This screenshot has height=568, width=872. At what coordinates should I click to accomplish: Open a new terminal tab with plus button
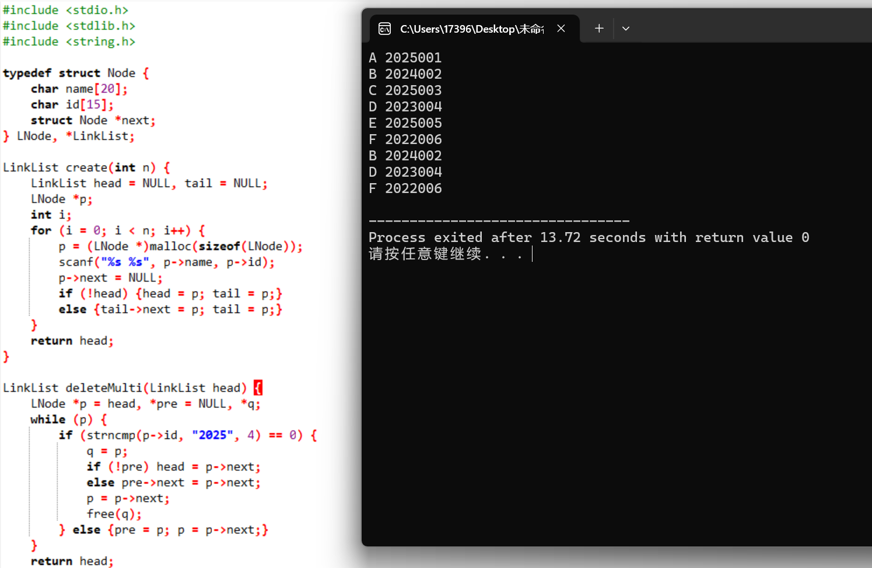pyautogui.click(x=599, y=29)
